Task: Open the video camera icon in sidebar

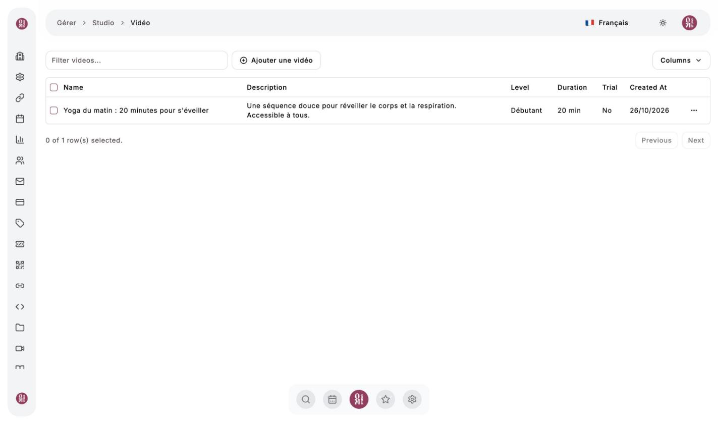Action: click(x=20, y=348)
